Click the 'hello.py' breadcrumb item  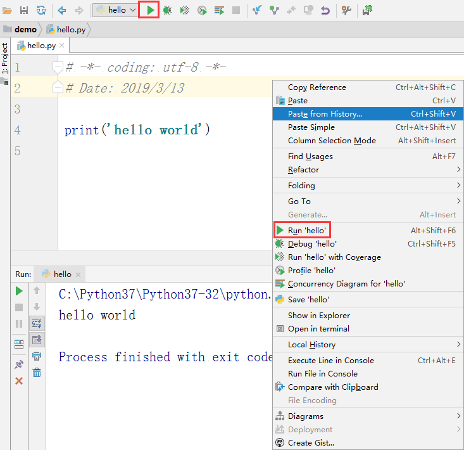tap(66, 30)
